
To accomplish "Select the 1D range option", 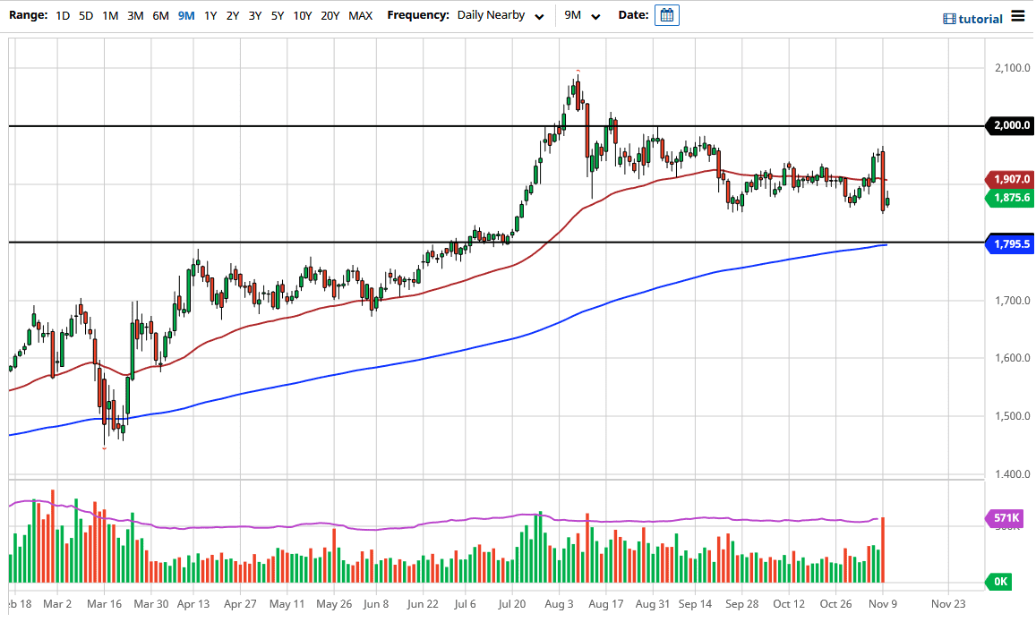I will tap(63, 16).
